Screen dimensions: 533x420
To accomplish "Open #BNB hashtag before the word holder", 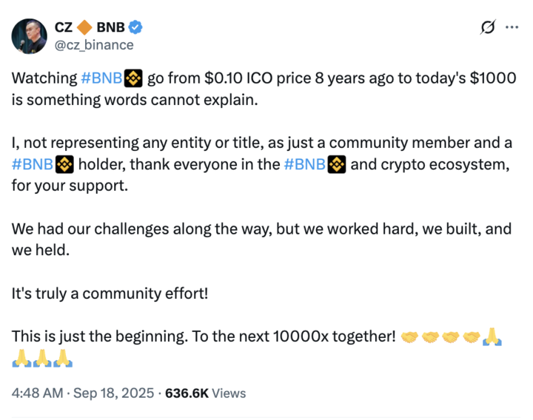I will (33, 164).
